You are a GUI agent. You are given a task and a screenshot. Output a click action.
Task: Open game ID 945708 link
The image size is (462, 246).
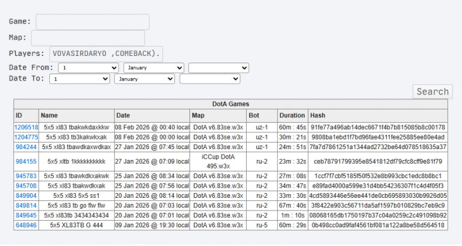(26, 186)
